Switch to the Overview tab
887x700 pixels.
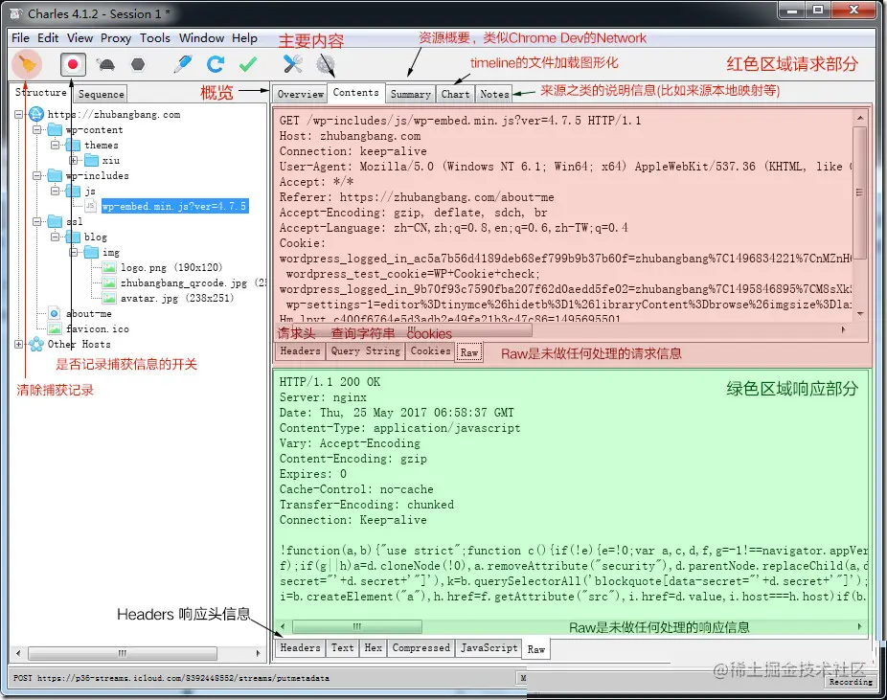click(301, 94)
